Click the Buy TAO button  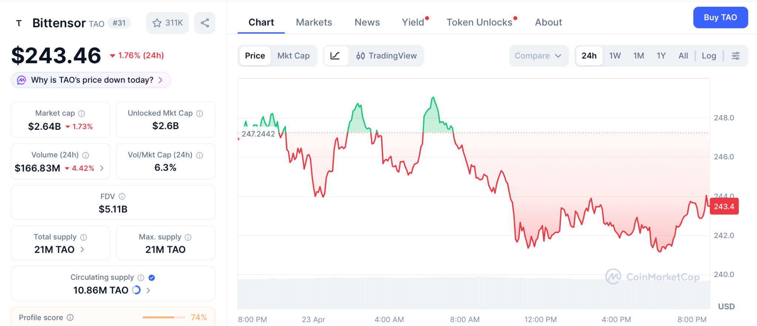(720, 17)
